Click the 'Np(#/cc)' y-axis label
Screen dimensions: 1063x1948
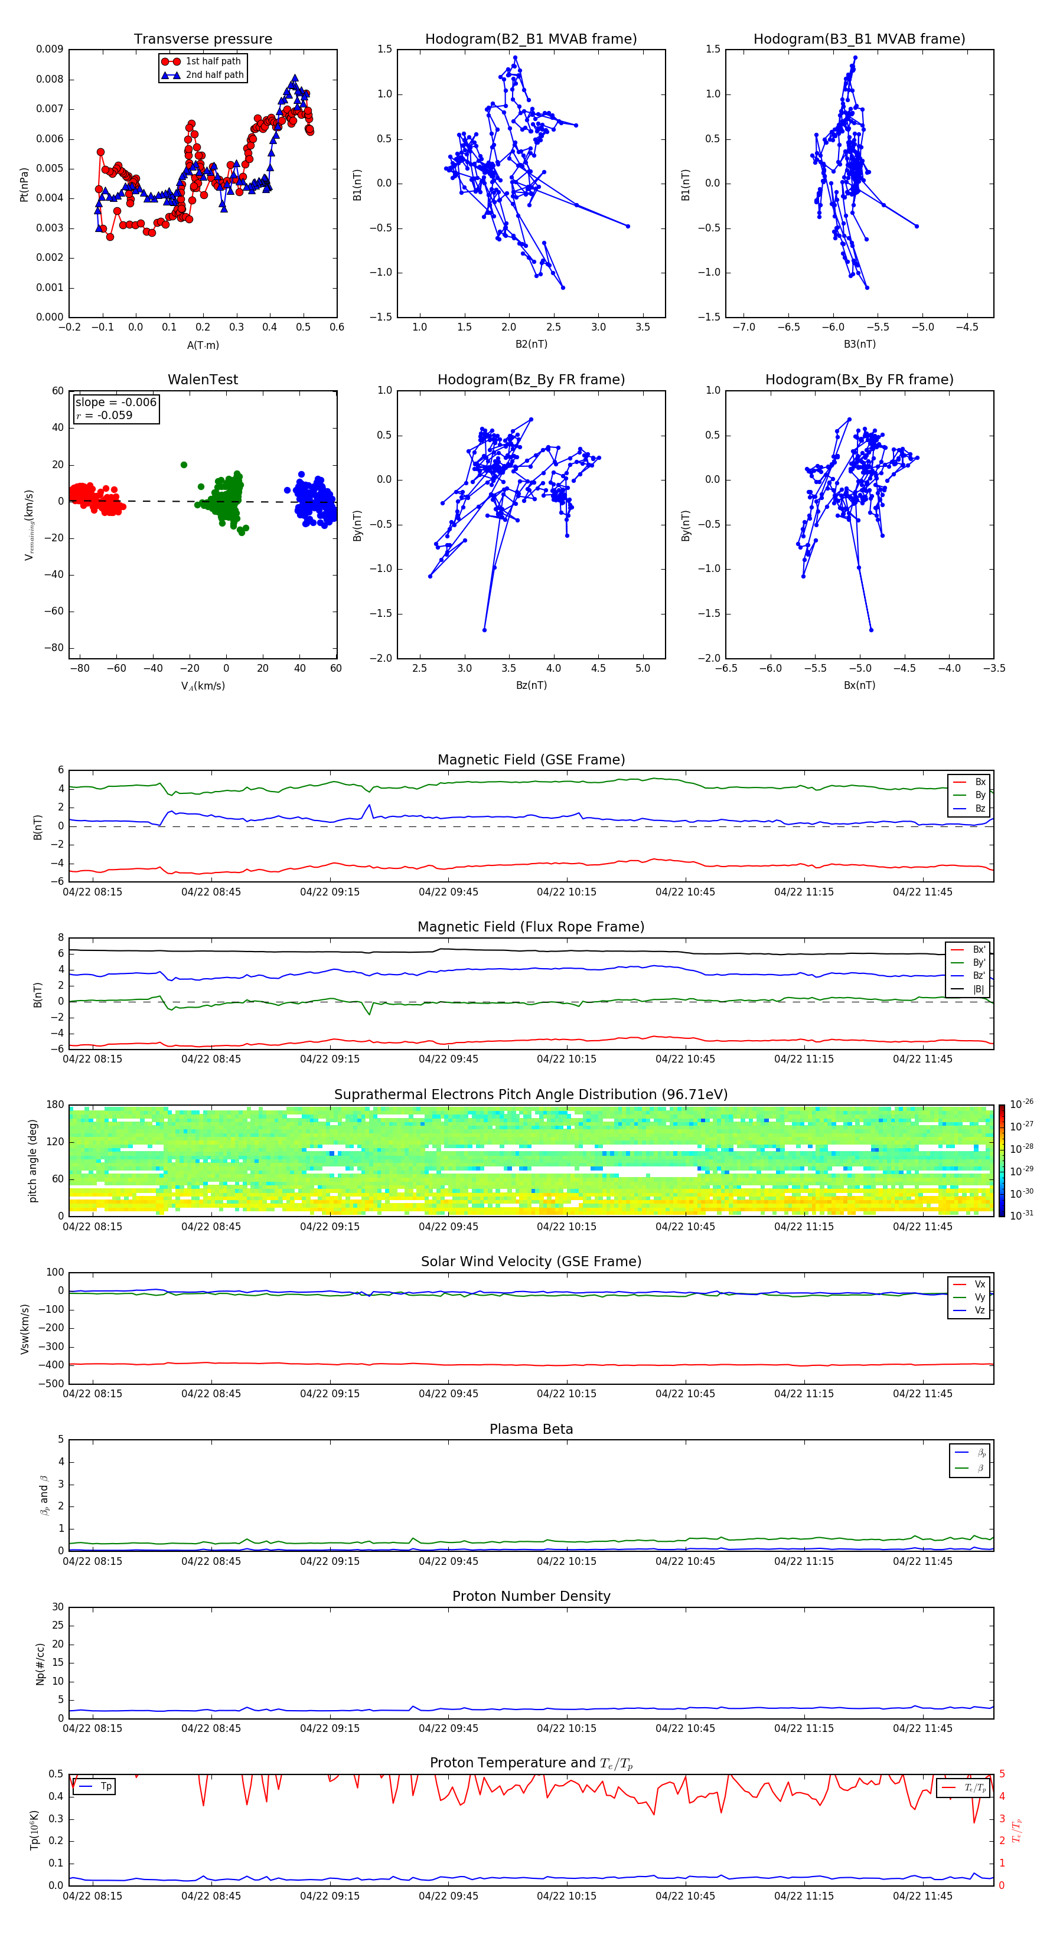click(x=40, y=1663)
